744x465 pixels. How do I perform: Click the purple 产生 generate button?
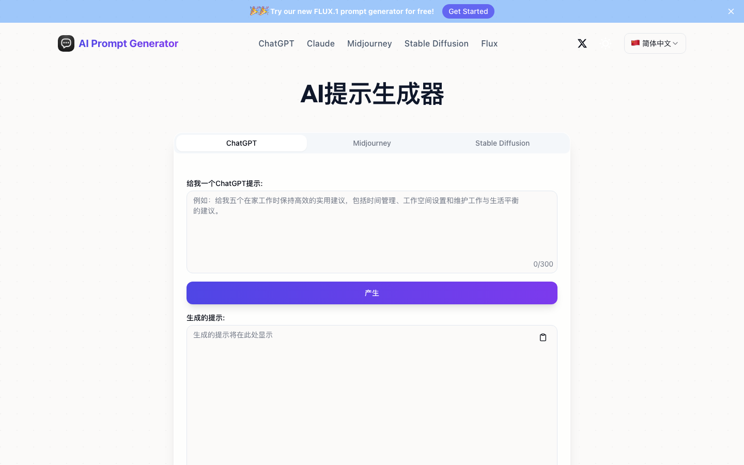[x=372, y=293]
